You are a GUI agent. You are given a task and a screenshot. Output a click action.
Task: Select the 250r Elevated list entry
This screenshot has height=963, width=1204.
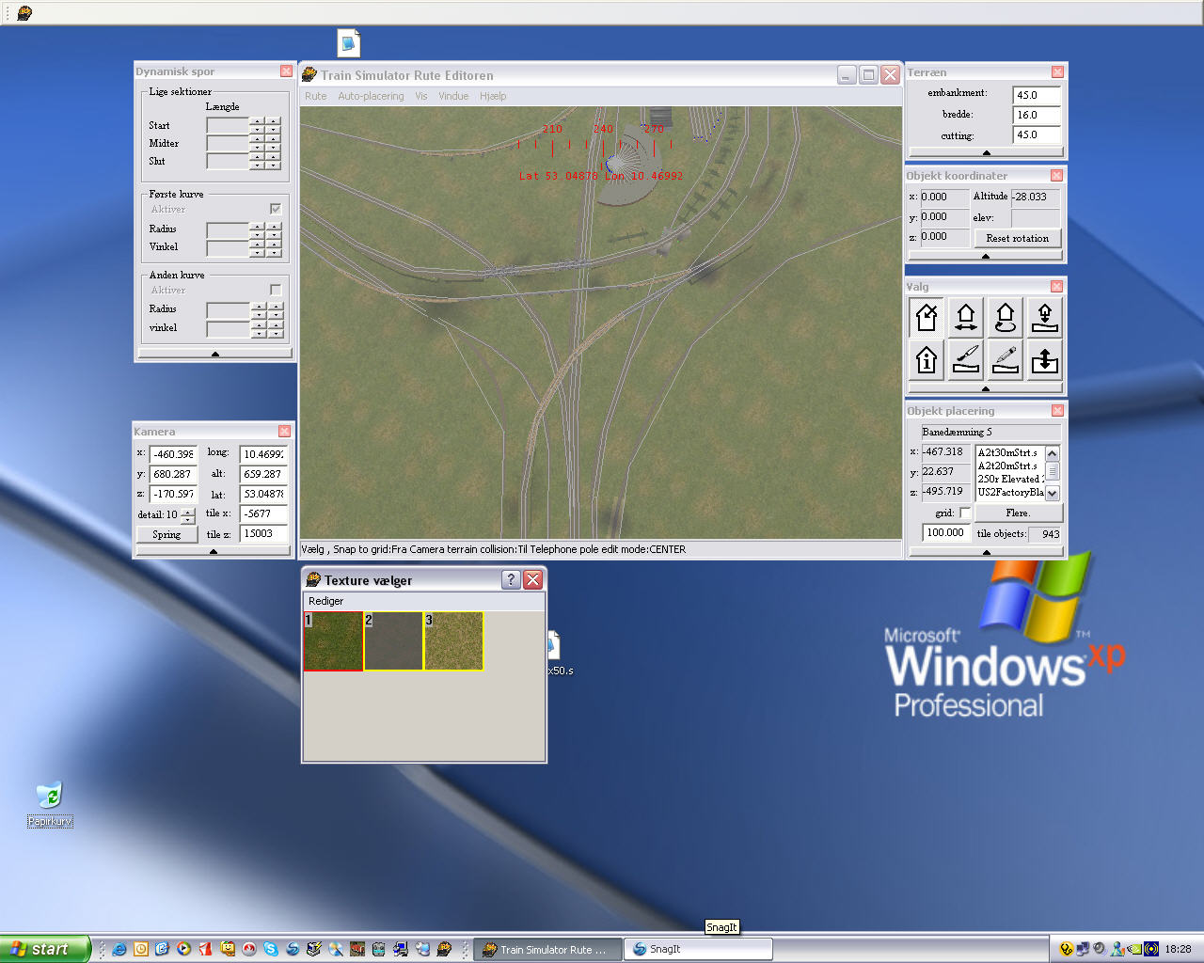[x=1010, y=479]
